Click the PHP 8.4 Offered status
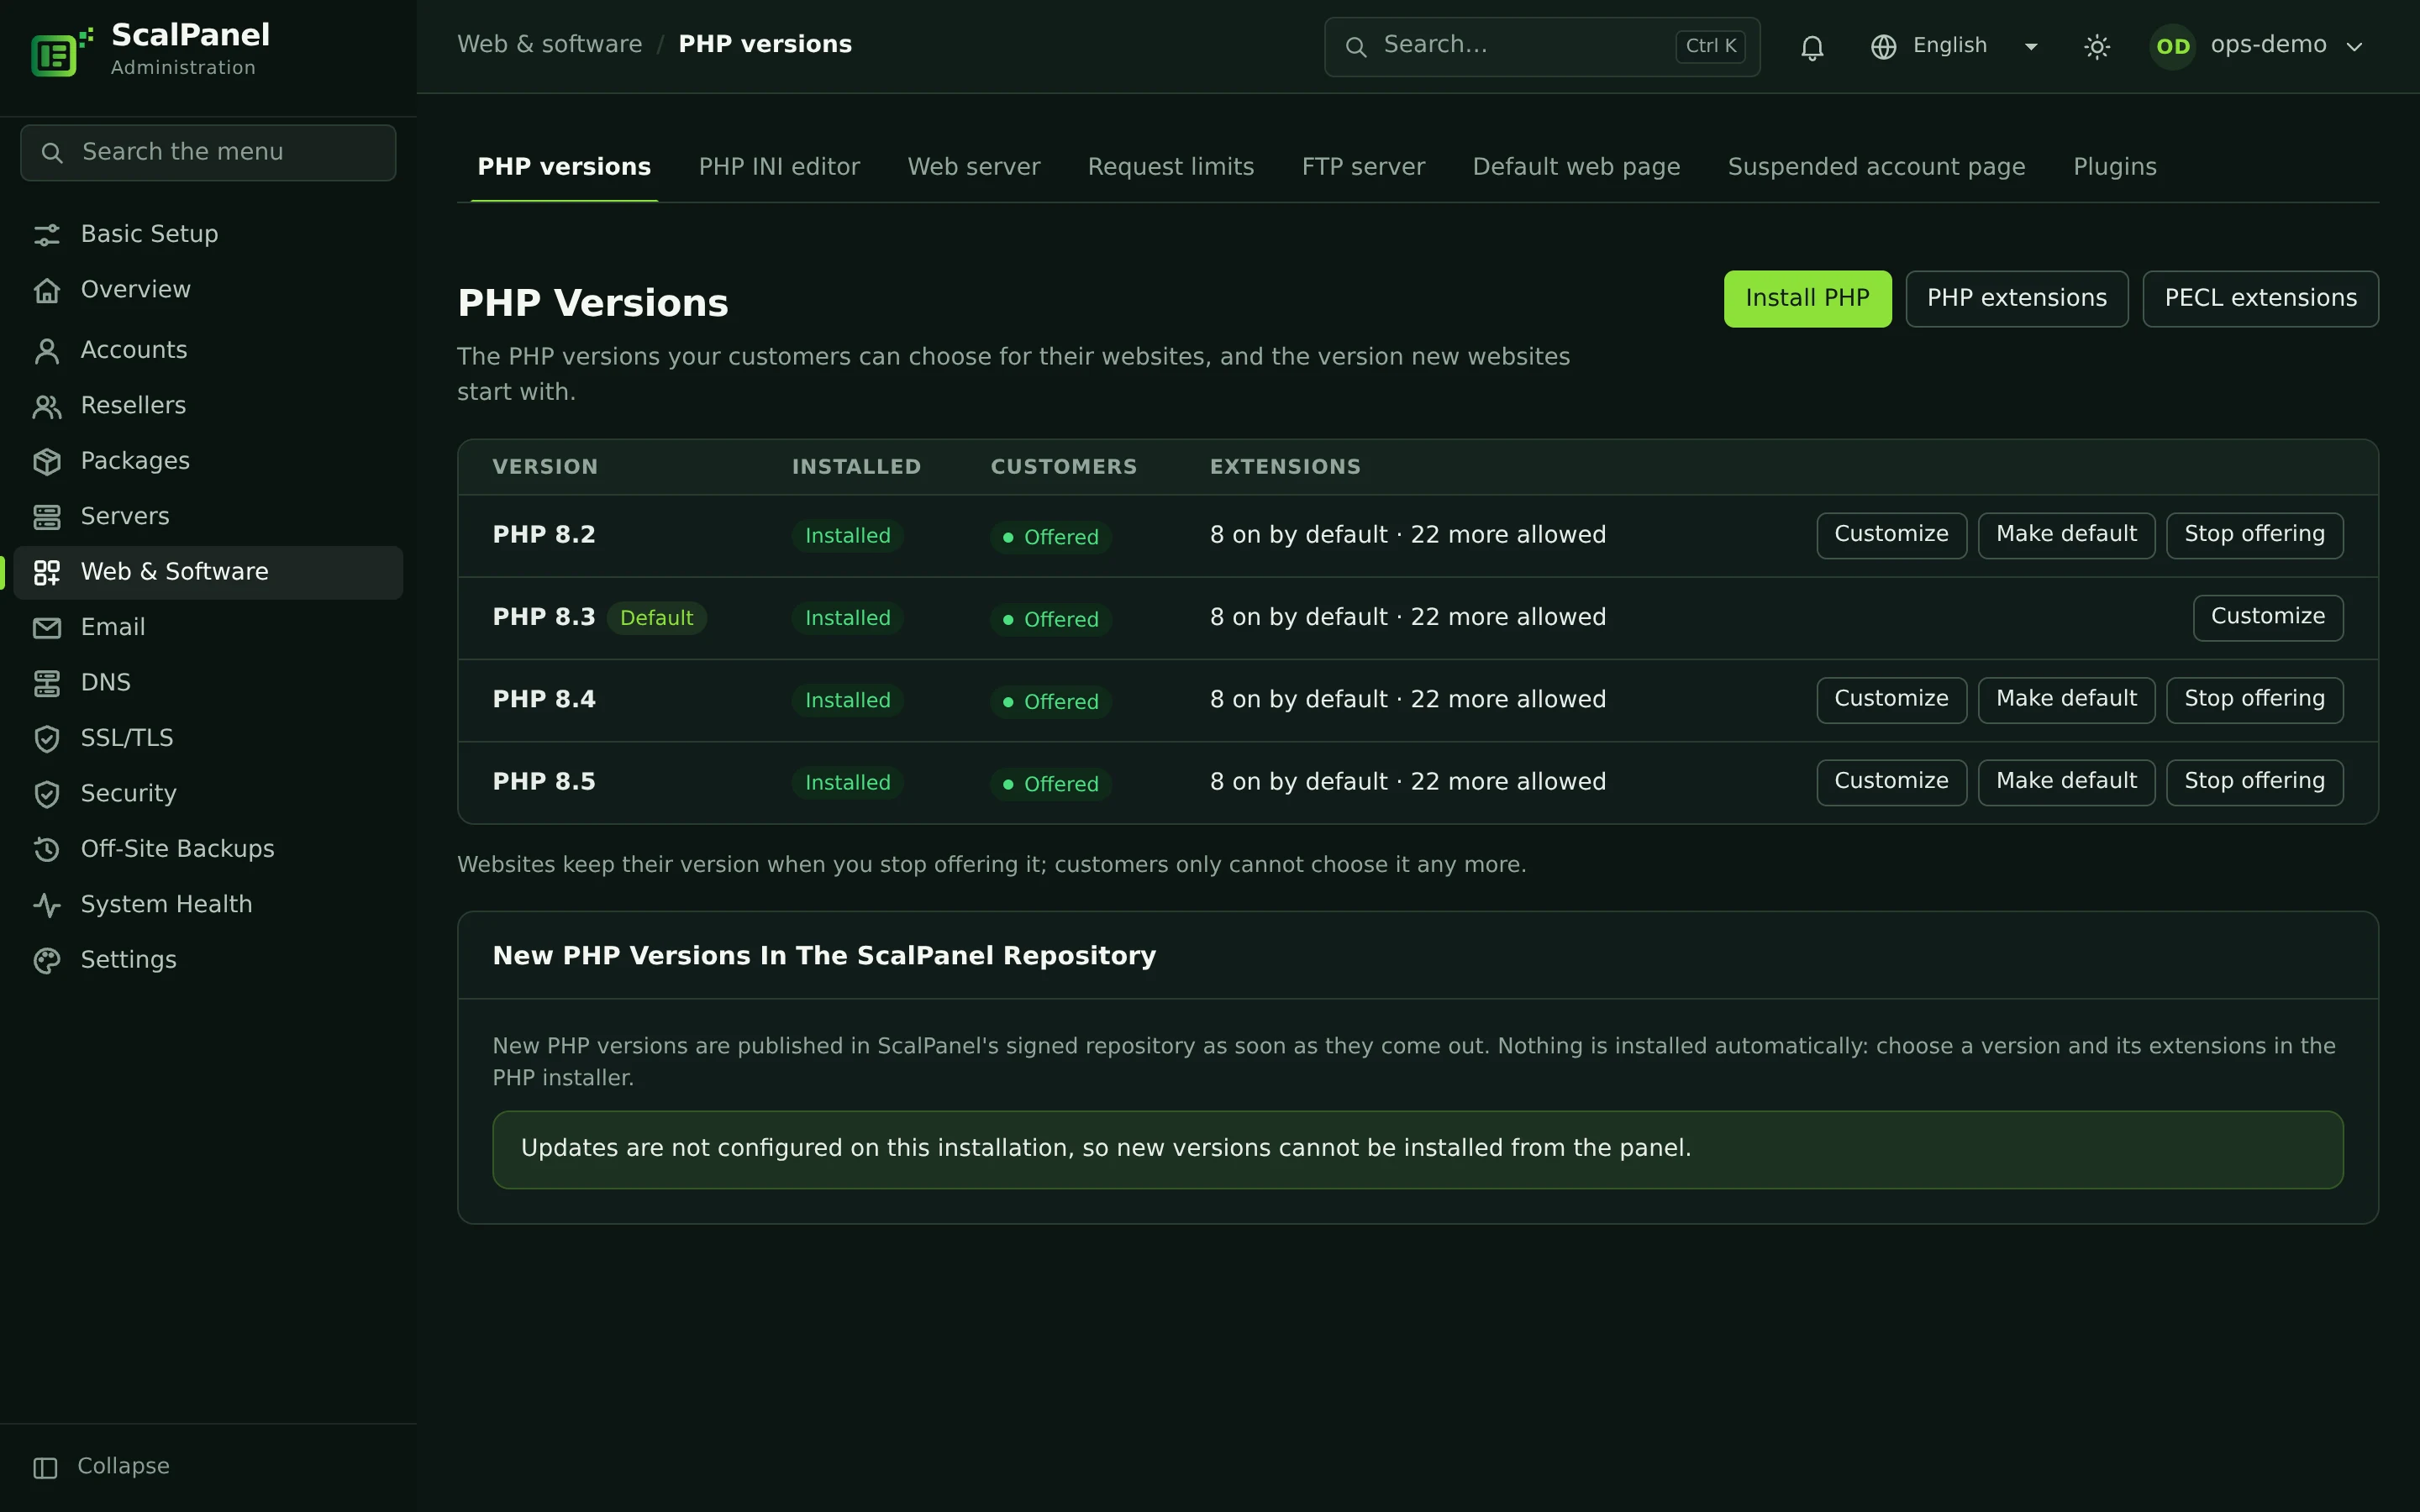This screenshot has height=1512, width=2420. coord(1050,702)
